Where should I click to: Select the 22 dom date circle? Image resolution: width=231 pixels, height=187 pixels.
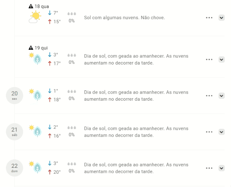[14, 168]
